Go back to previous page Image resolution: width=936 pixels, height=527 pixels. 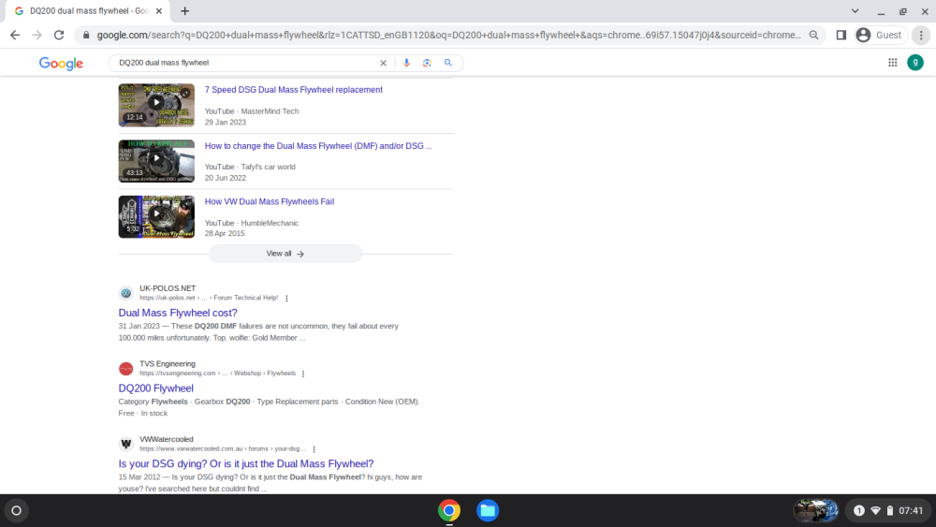15,36
